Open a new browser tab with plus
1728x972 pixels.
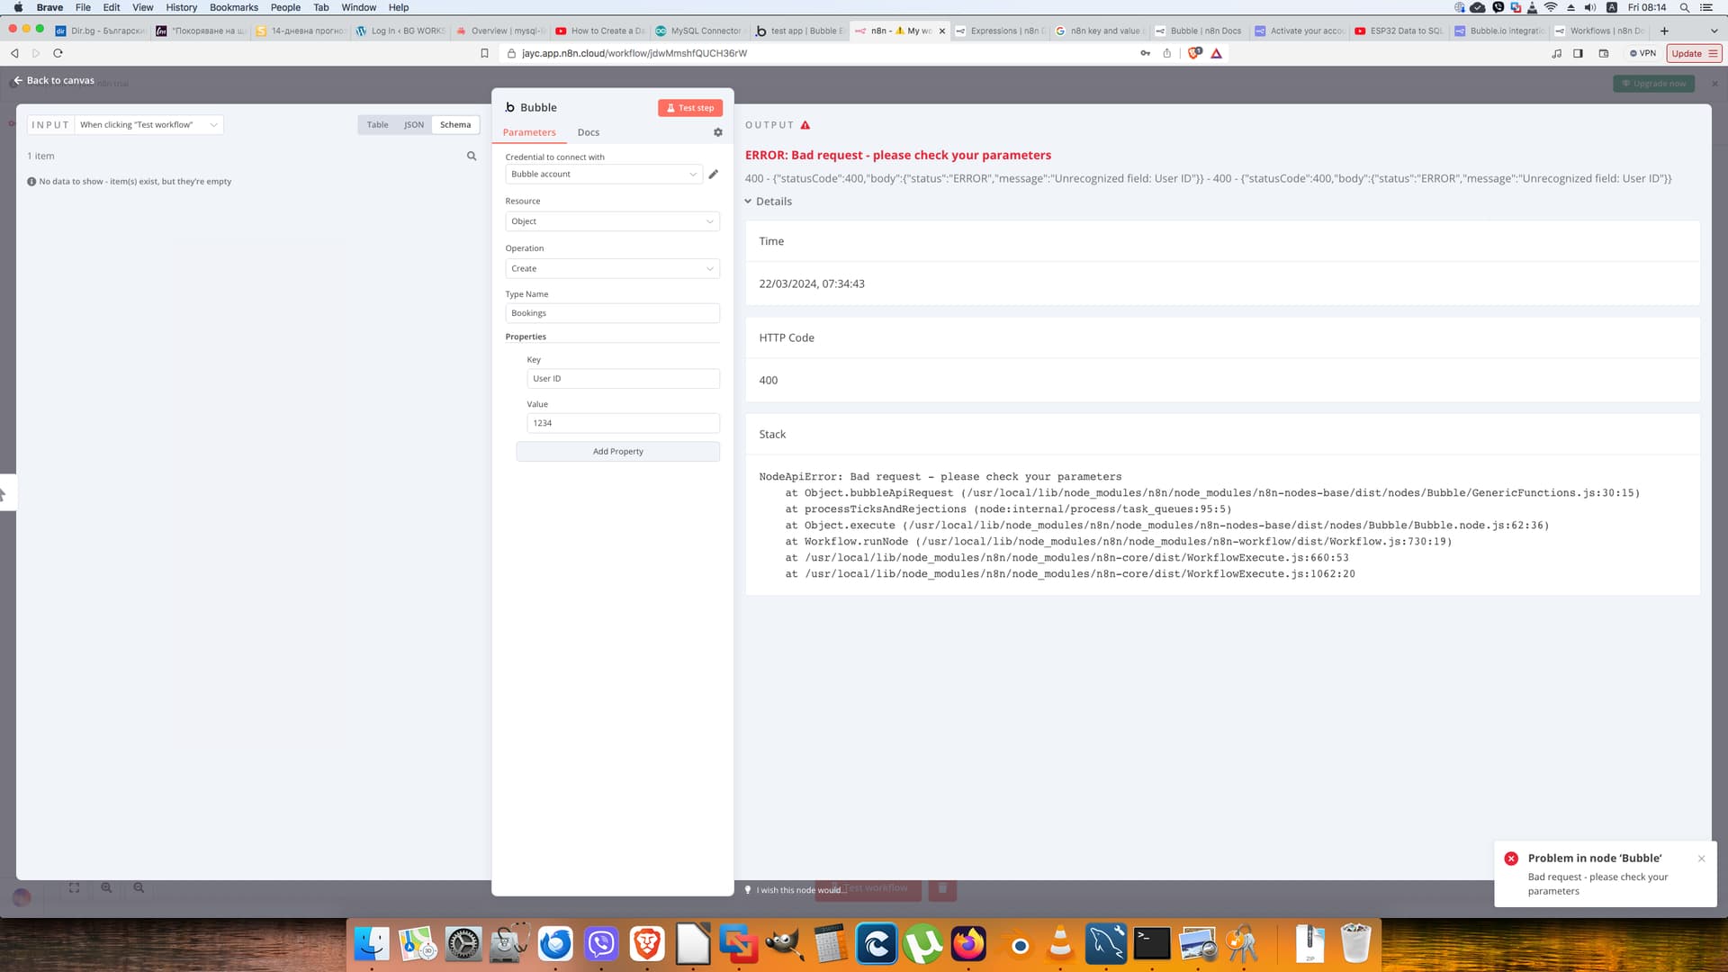coord(1664,31)
